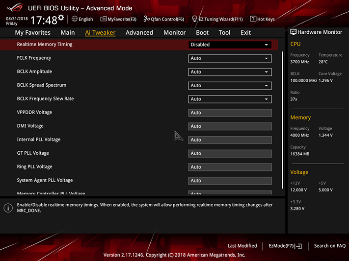Image resolution: width=349 pixels, height=261 pixels.
Task: Open Search on FAQ
Action: [330, 246]
